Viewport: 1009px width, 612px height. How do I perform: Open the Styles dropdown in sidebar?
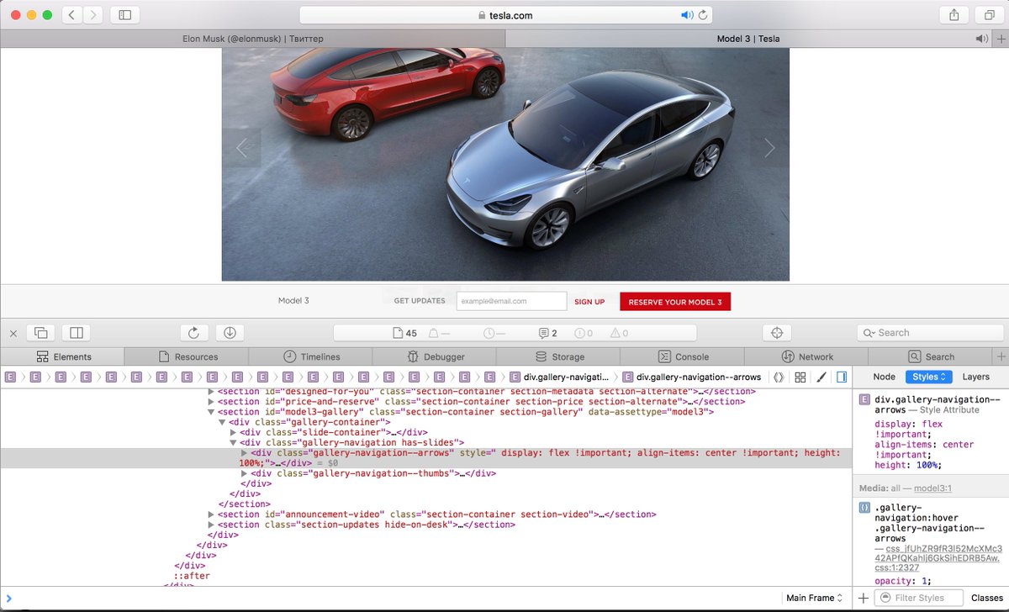pos(929,377)
